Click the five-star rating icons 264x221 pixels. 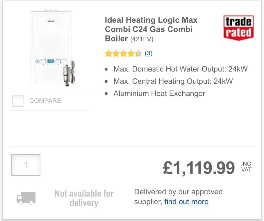click(x=123, y=54)
